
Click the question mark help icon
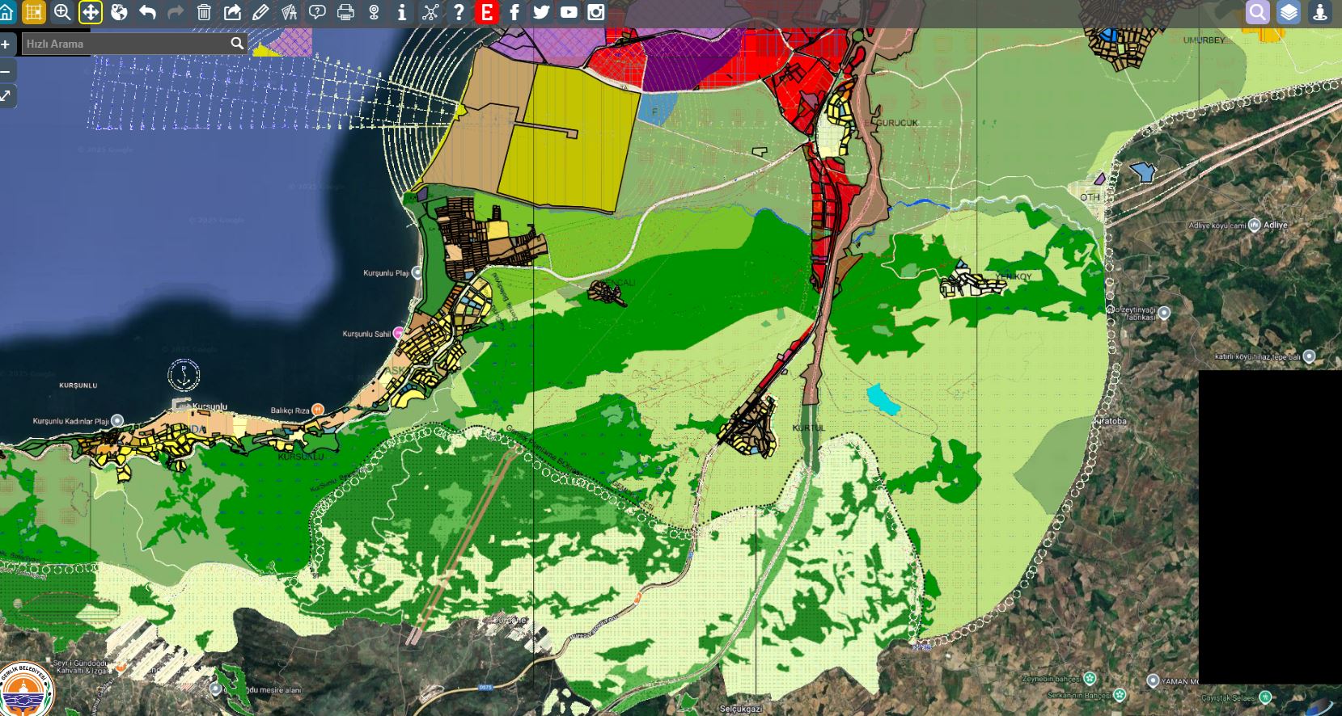pos(459,12)
